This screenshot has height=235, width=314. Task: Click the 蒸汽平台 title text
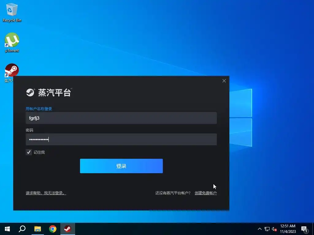click(55, 92)
